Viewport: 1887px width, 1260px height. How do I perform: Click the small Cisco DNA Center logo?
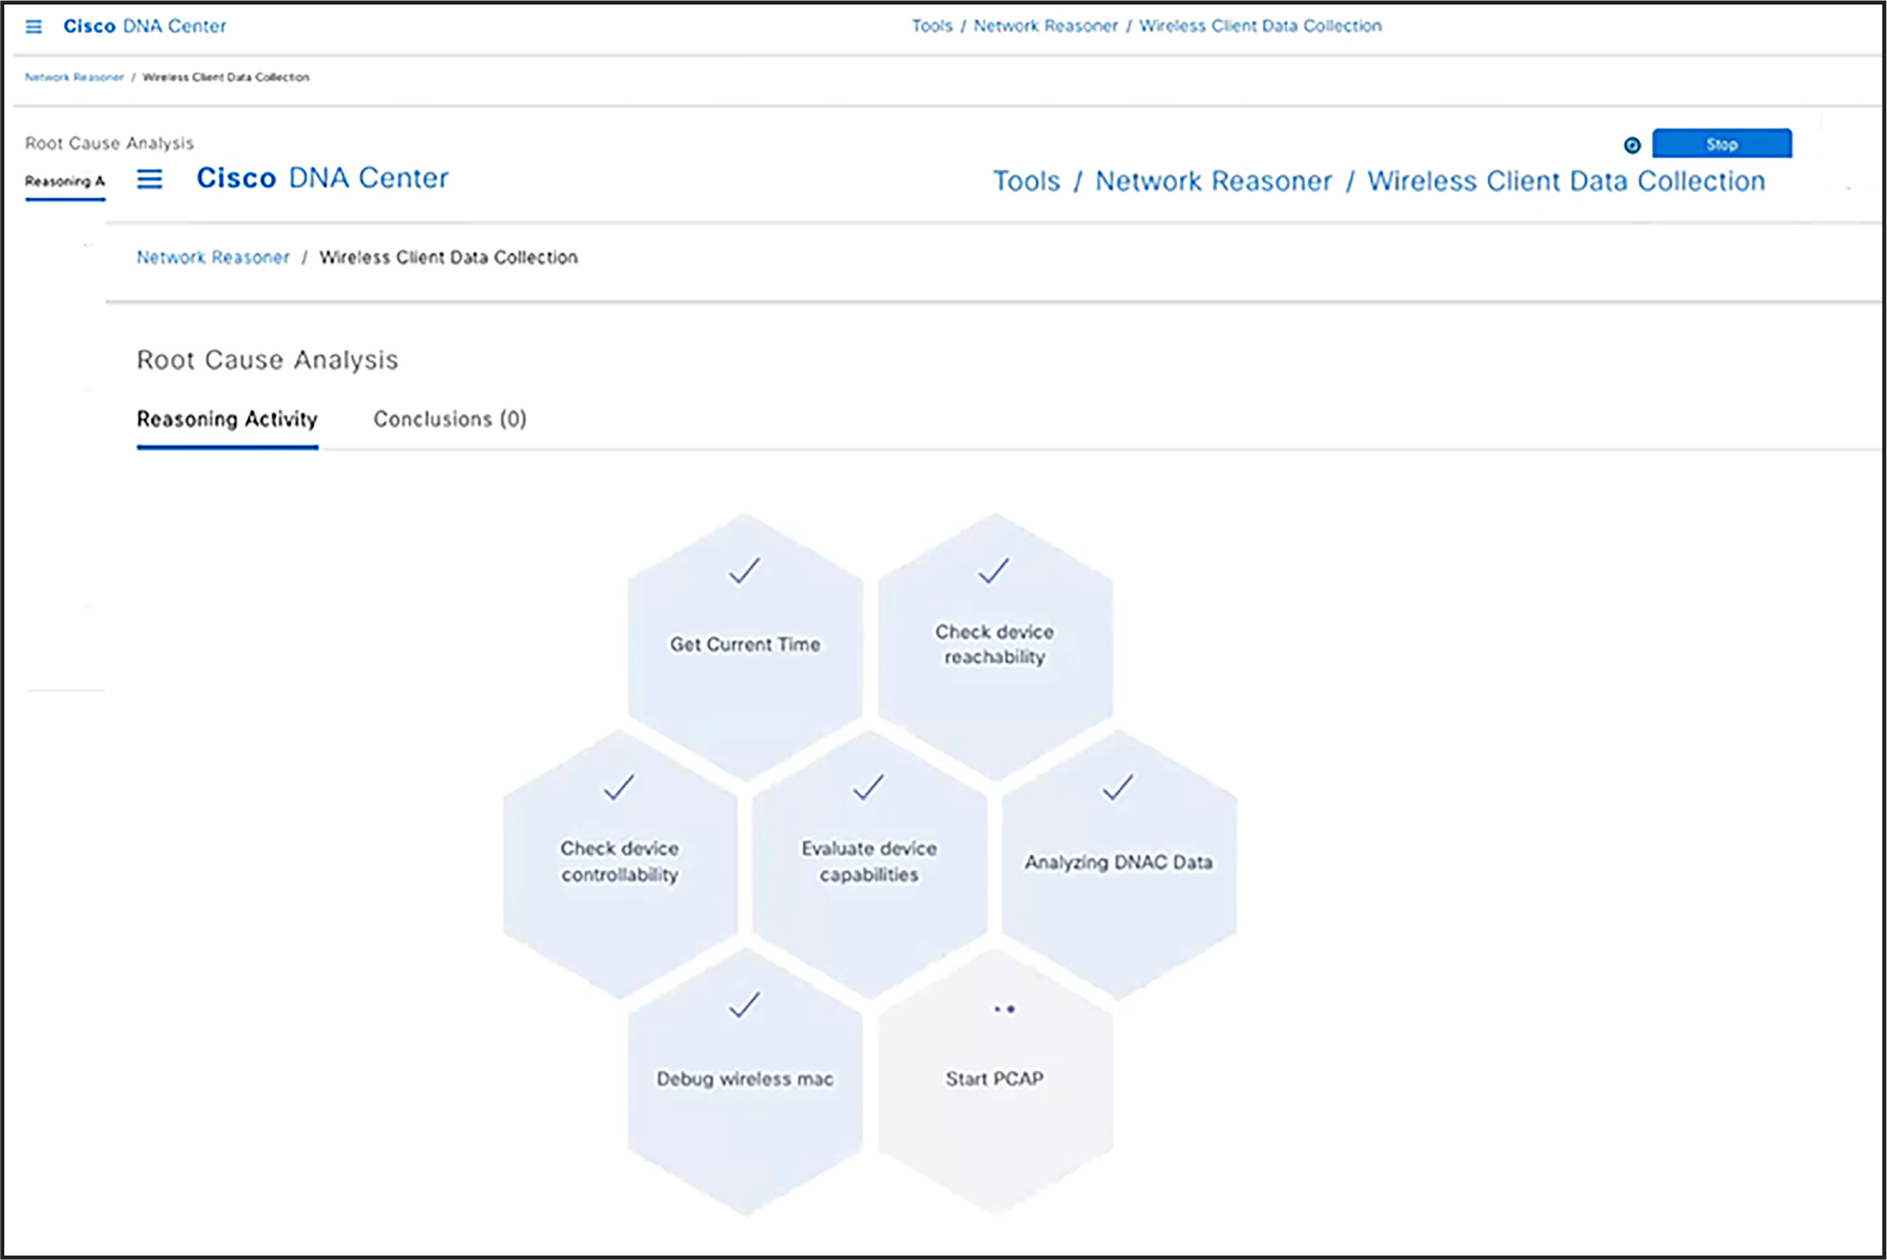click(x=144, y=26)
